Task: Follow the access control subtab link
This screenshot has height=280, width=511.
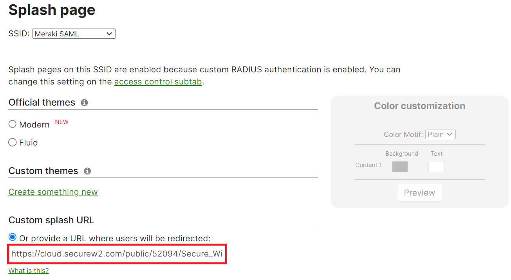Action: coord(158,82)
